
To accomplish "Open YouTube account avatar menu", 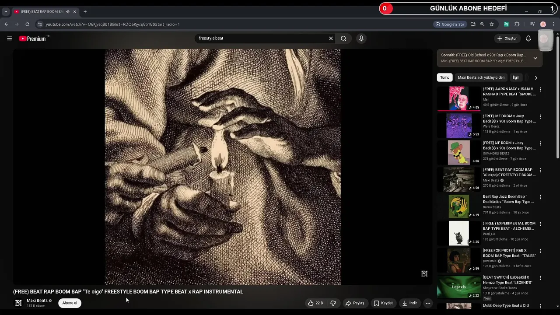I will (544, 38).
